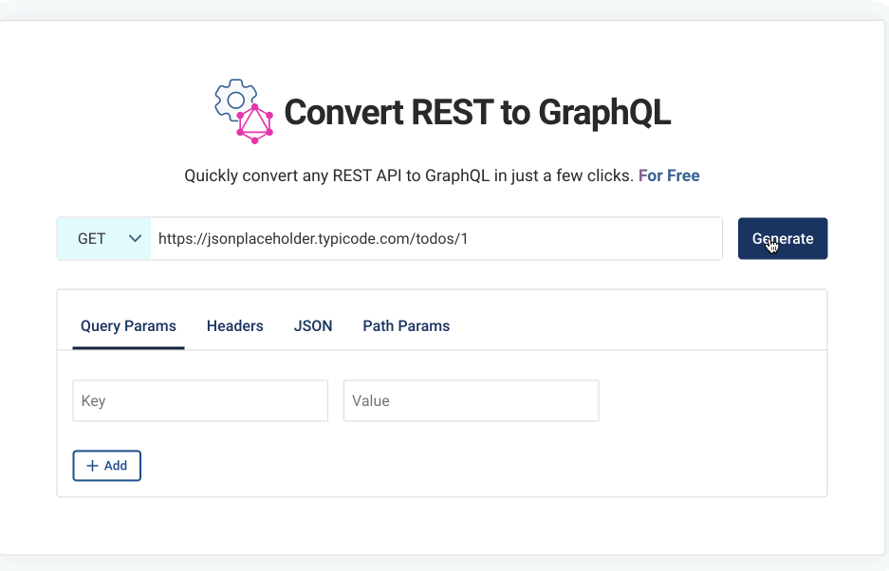Click the plus icon on Add button
Image resolution: width=889 pixels, height=571 pixels.
[92, 466]
